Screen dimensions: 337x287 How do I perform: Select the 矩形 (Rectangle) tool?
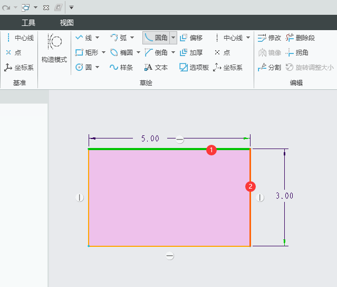click(86, 53)
